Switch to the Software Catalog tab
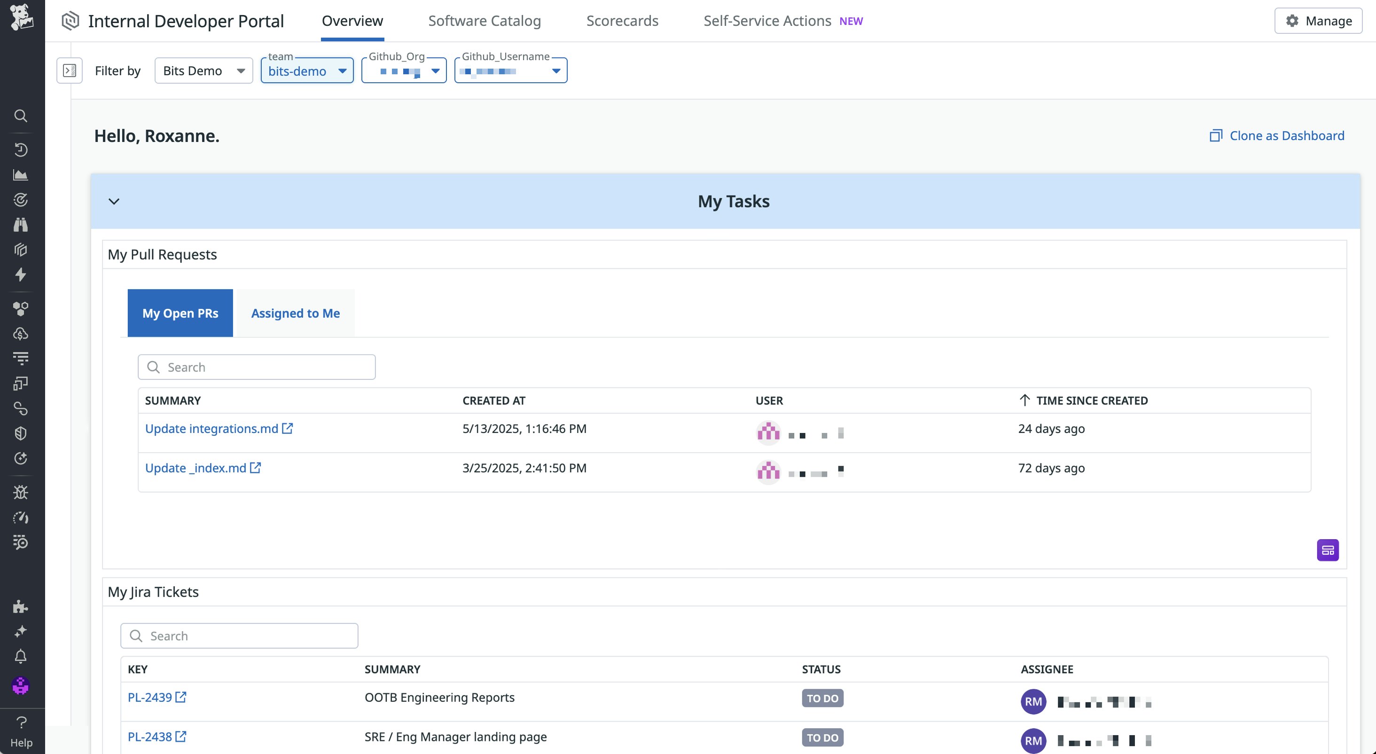 [x=484, y=21]
